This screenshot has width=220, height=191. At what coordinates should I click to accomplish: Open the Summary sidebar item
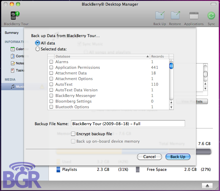[x=12, y=33]
